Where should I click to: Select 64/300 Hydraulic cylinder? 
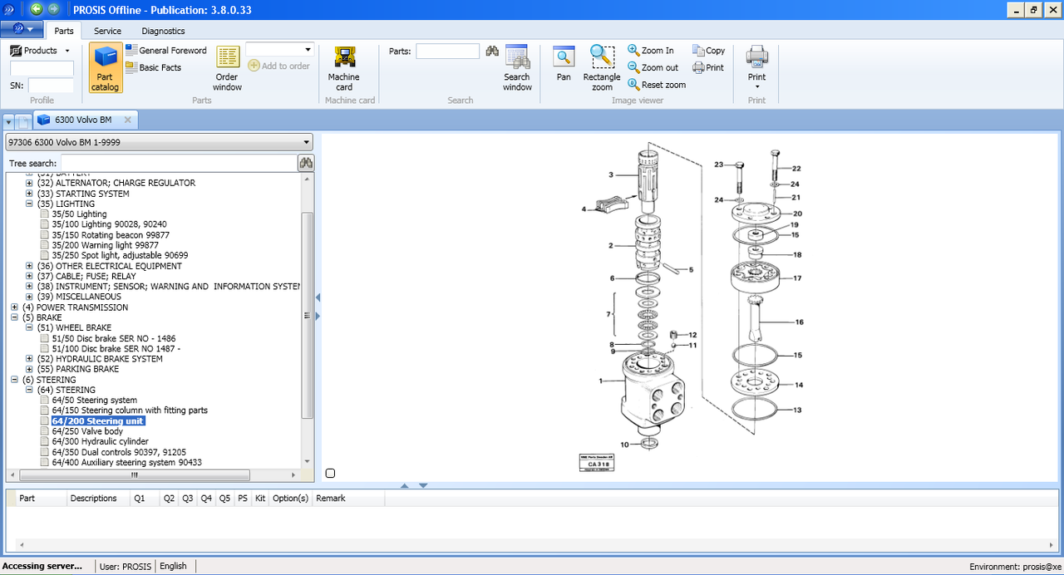pyautogui.click(x=100, y=442)
